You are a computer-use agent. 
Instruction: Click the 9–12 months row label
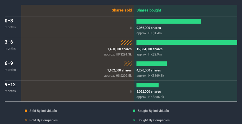coord(10,87)
